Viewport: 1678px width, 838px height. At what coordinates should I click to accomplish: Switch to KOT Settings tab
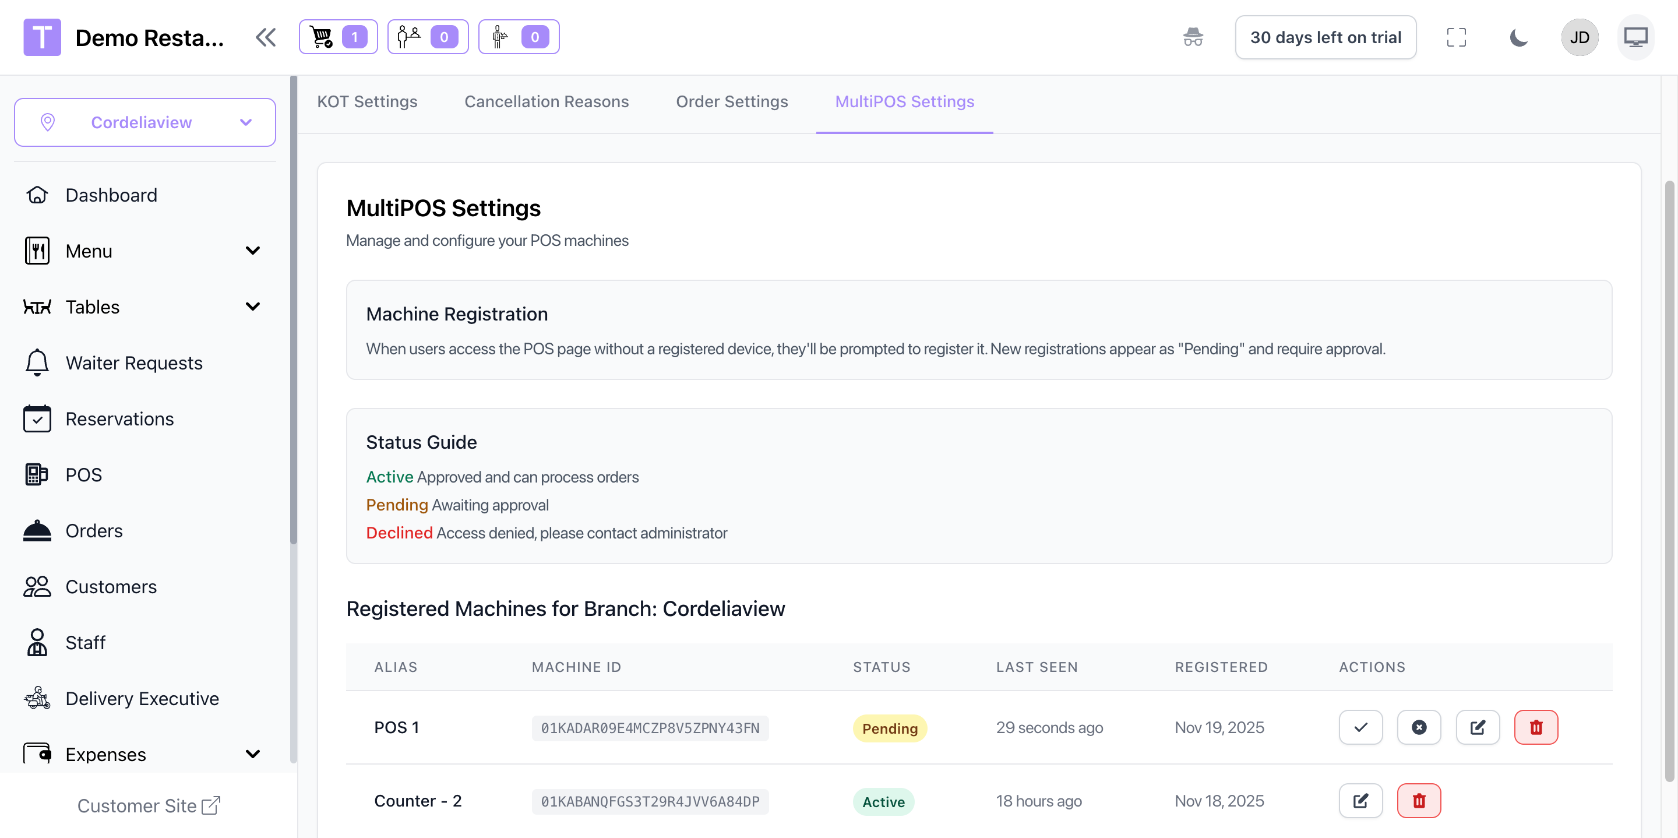[x=366, y=101]
